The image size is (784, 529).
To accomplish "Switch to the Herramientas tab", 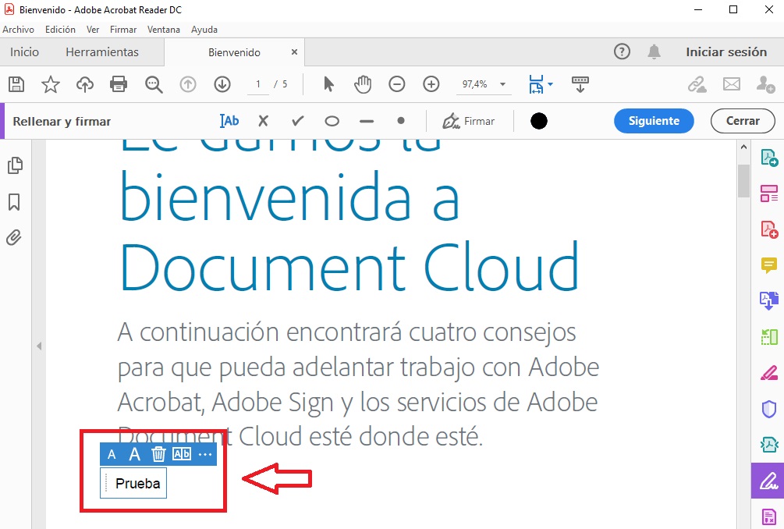I will [x=102, y=51].
